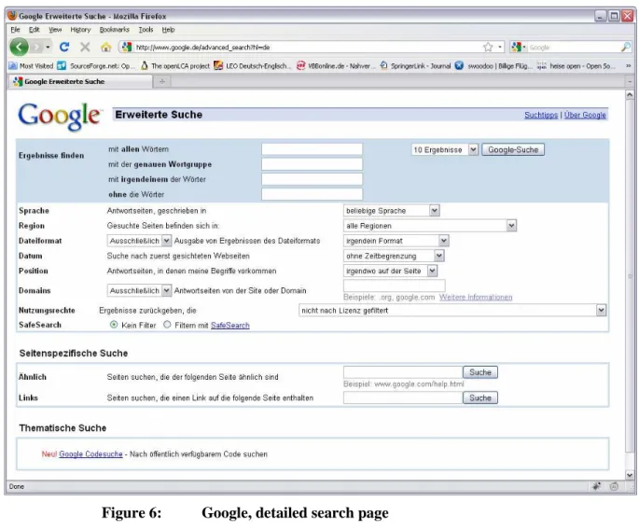
Task: Click the genauen Wortgruppe input field
Action: pos(312,164)
